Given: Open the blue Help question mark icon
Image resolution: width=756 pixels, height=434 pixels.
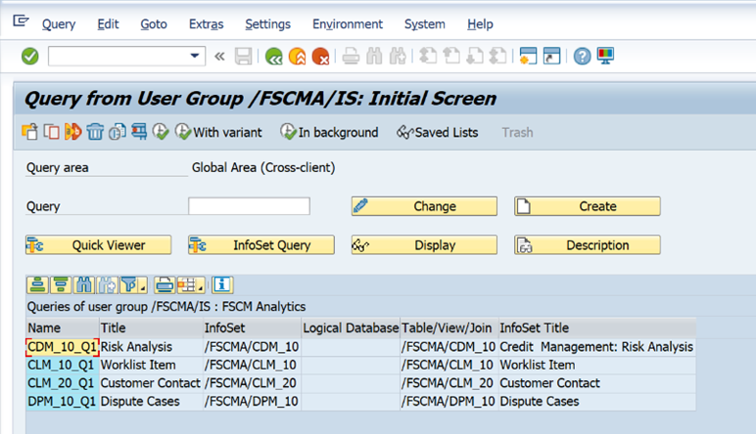Looking at the screenshot, I should pyautogui.click(x=582, y=57).
